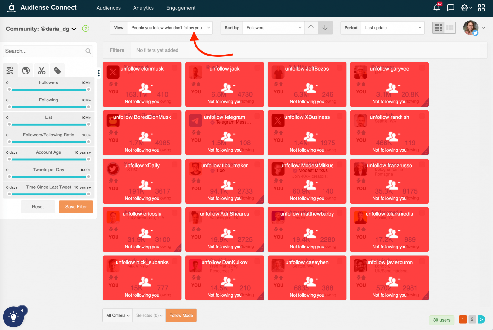Open the Period dropdown set to Last update

(393, 28)
